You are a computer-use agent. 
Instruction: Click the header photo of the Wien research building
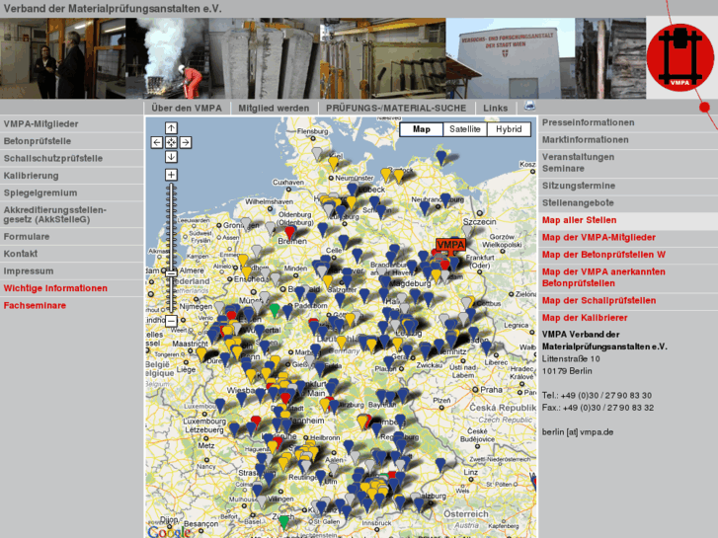511,58
